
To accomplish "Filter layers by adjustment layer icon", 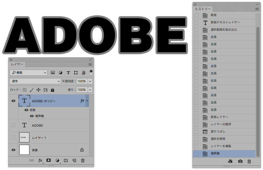I will point(60,73).
